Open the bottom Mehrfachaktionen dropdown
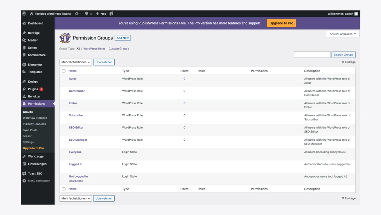The height and width of the screenshot is (215, 381). pos(76,198)
